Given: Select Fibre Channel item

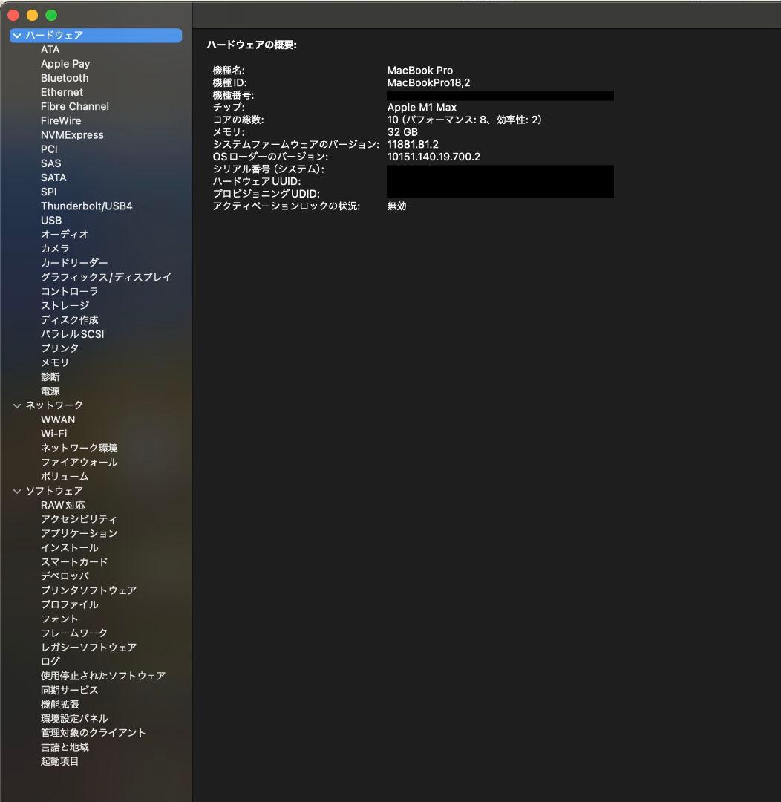Looking at the screenshot, I should (75, 106).
